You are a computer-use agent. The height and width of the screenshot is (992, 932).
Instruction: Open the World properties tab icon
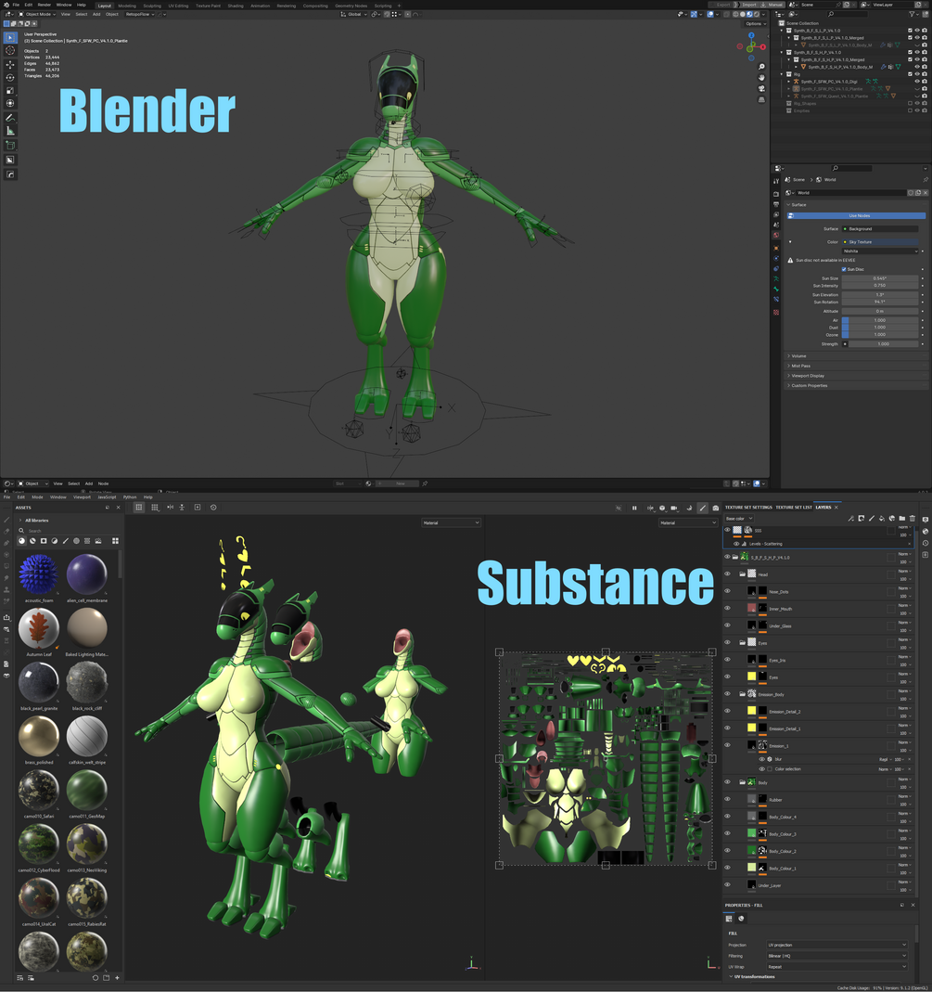pos(776,236)
